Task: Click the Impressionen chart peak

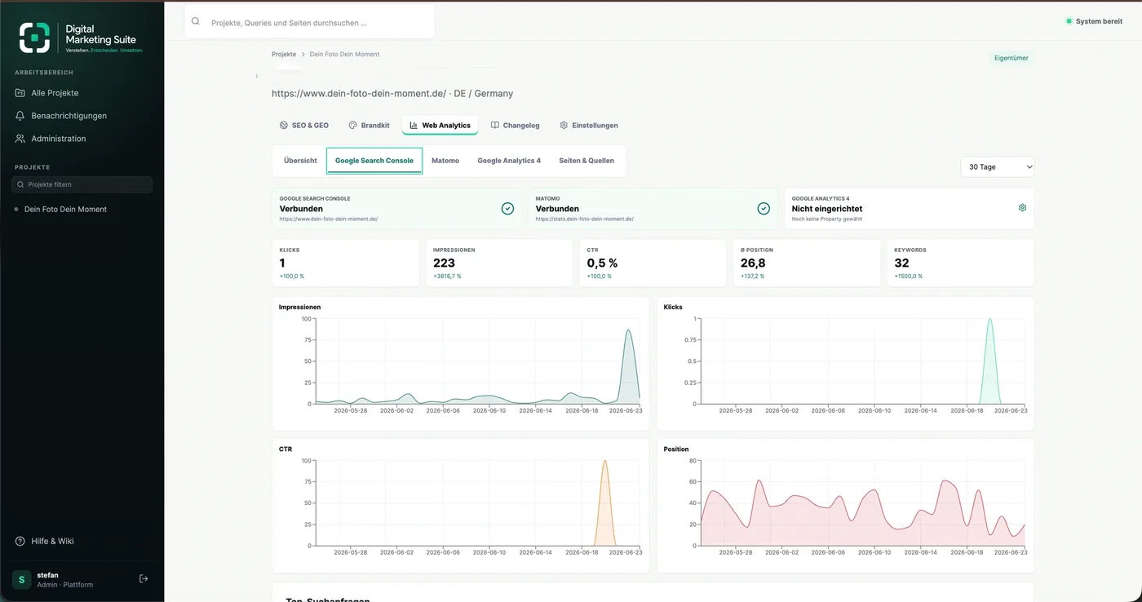Action: [x=628, y=330]
